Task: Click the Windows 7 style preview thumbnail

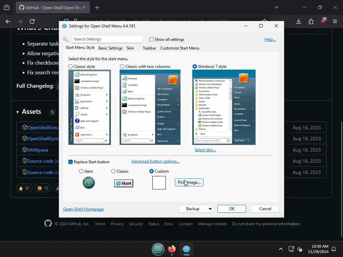Action: click(224, 107)
